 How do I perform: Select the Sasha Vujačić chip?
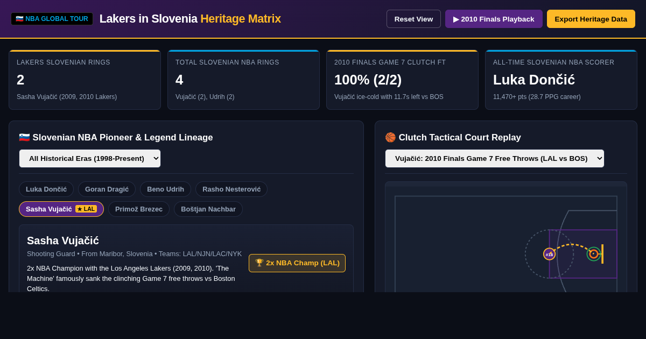[61, 209]
